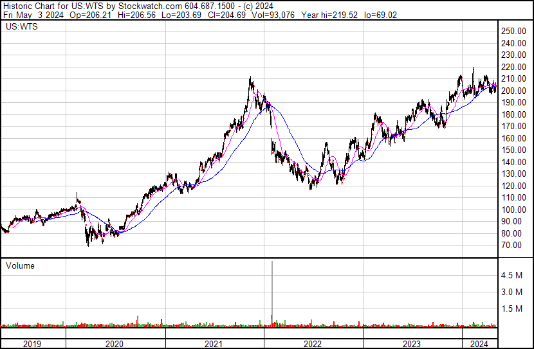Click the Cl=204.69 closing price in header
Viewport: 534px width, 349px height.
[x=226, y=15]
